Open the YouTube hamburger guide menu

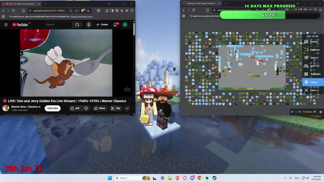coord(6,25)
